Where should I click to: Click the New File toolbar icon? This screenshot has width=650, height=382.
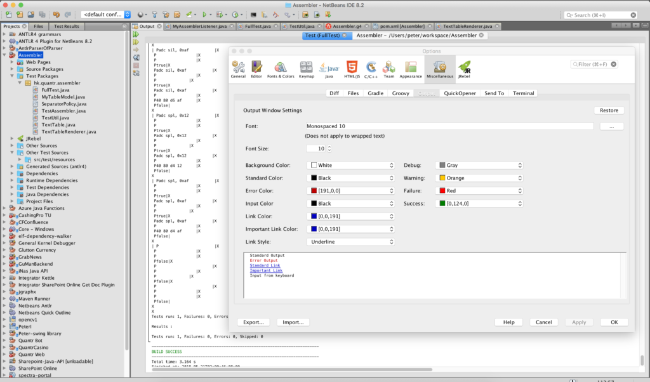pyautogui.click(x=9, y=15)
